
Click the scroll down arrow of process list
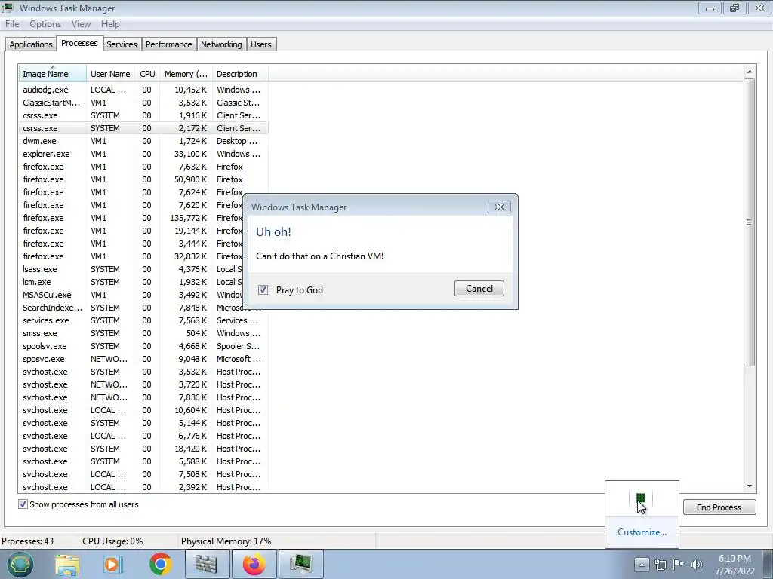pyautogui.click(x=750, y=486)
